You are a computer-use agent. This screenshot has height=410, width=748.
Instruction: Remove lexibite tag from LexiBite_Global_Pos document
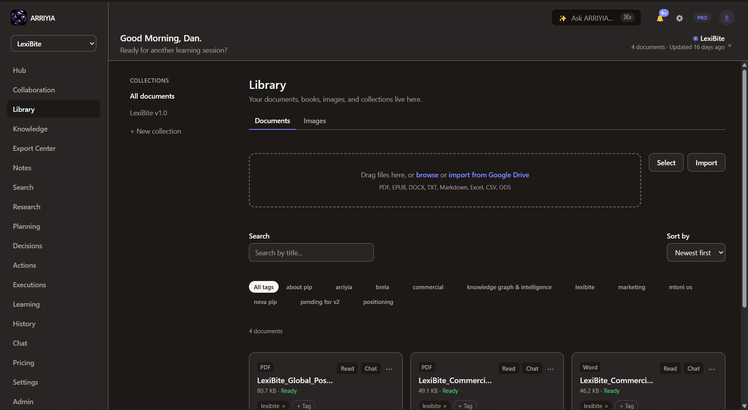284,406
